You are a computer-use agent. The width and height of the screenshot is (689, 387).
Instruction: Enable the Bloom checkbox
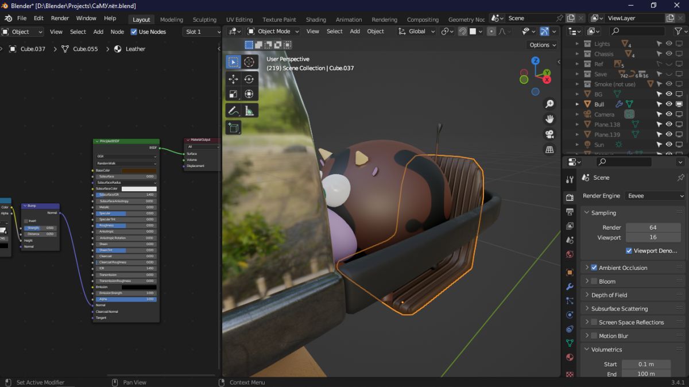pyautogui.click(x=594, y=281)
